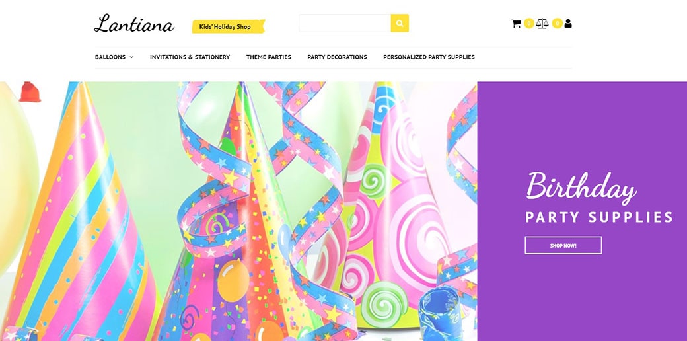Viewport: 687px width, 341px height.
Task: Click the Shop Now! button
Action: [x=563, y=245]
